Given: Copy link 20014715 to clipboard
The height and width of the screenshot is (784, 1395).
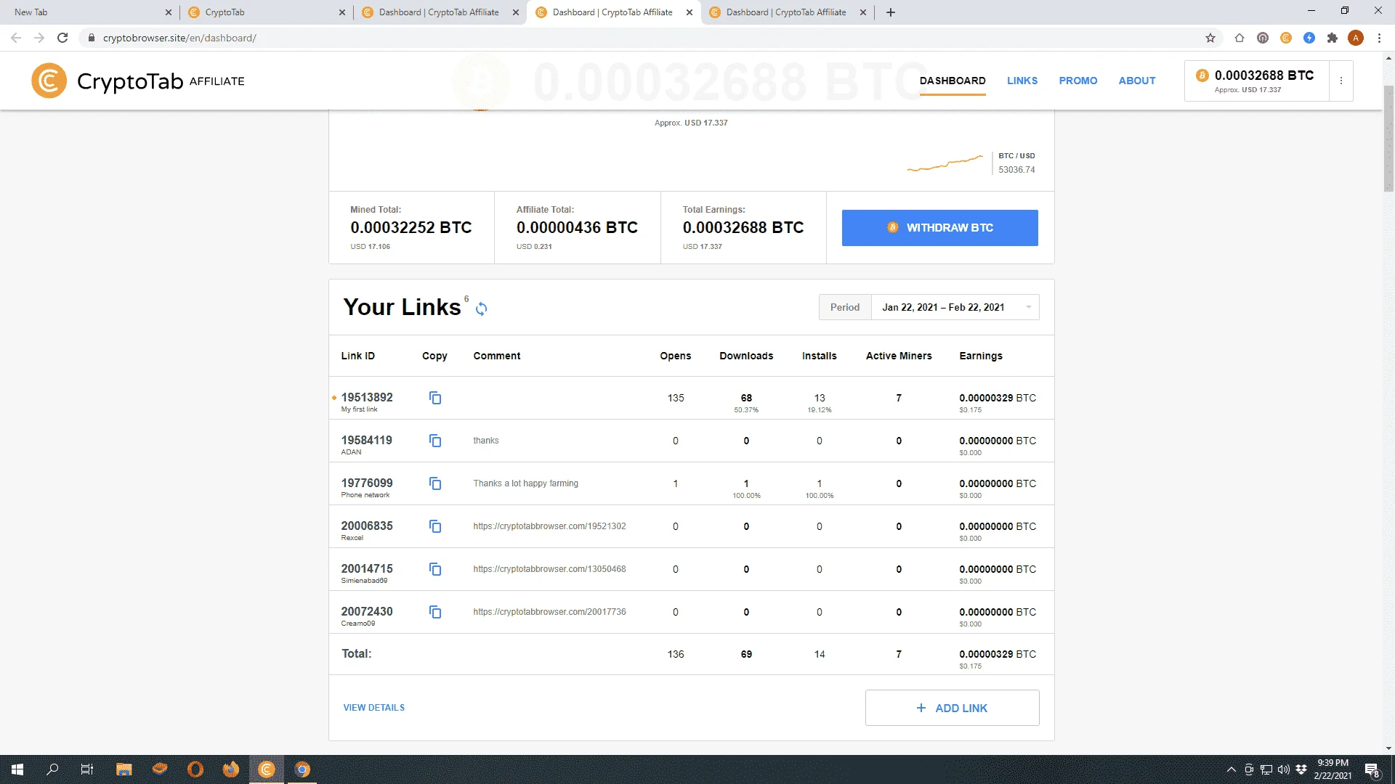Looking at the screenshot, I should coord(435,569).
